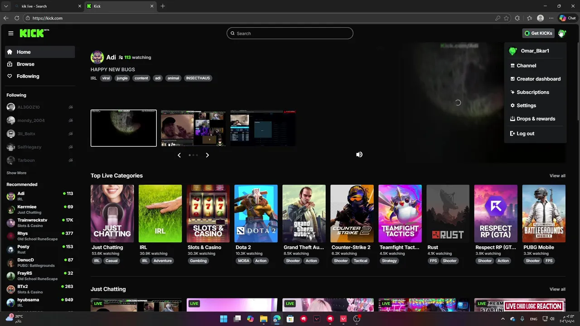
Task: Click browser back arrow
Action: (x=5, y=18)
